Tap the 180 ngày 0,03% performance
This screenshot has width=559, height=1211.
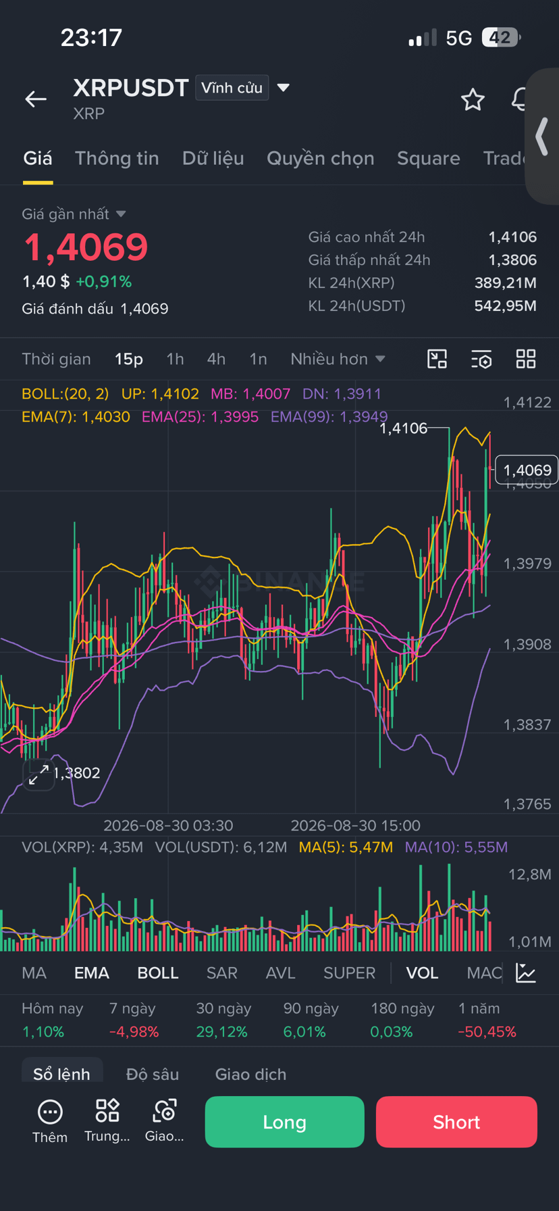[x=402, y=1020]
